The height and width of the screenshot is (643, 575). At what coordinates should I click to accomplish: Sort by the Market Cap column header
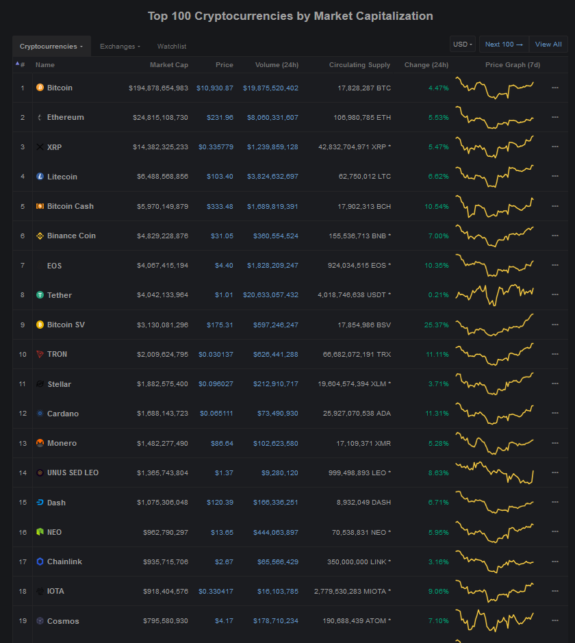(x=169, y=65)
